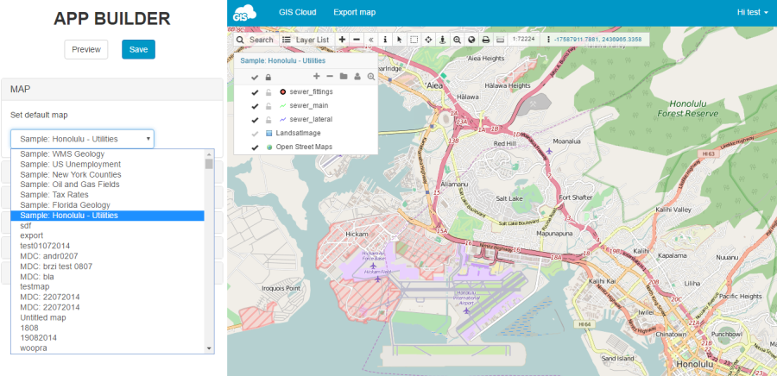Toggle lock on sewer_fittings layer
Image resolution: width=777 pixels, height=376 pixels.
tap(268, 92)
